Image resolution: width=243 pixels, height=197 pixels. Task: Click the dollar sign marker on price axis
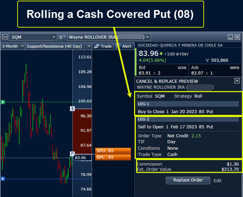tap(72, 109)
